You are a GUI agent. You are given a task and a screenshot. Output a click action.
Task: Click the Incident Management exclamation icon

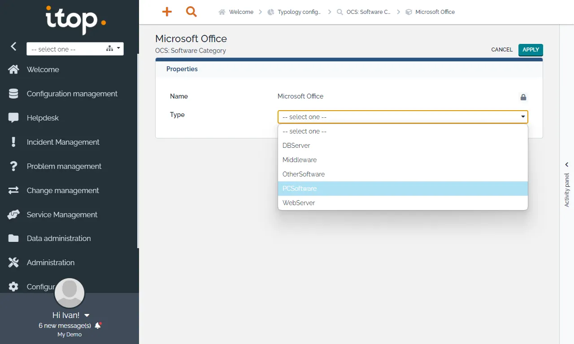point(13,142)
